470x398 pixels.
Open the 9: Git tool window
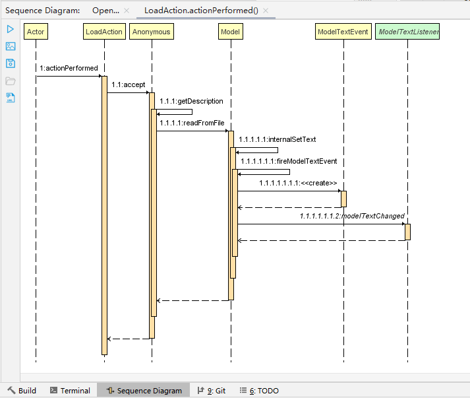pyautogui.click(x=212, y=390)
